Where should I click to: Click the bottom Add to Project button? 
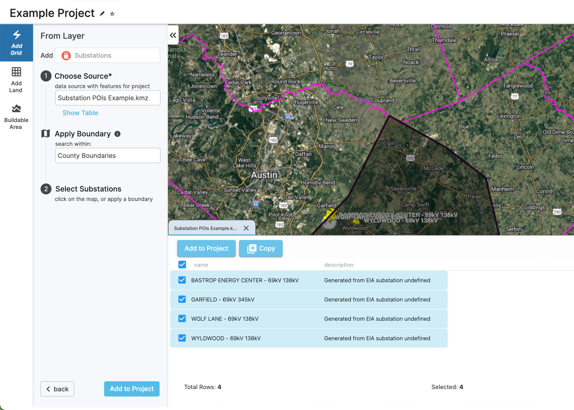click(132, 389)
